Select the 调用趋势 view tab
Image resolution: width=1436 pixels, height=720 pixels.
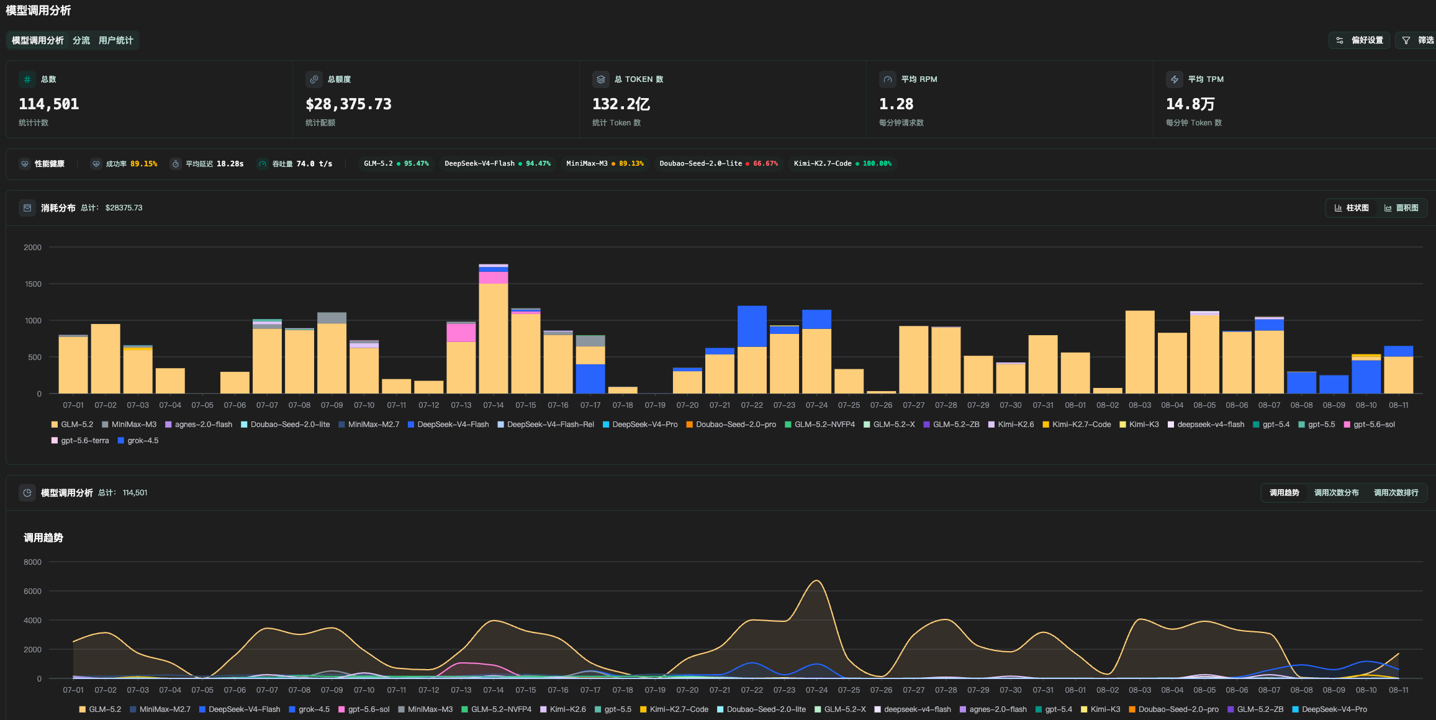(1284, 493)
